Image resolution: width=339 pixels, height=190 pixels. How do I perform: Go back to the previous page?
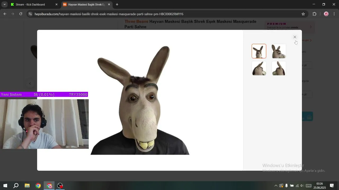coord(5,14)
